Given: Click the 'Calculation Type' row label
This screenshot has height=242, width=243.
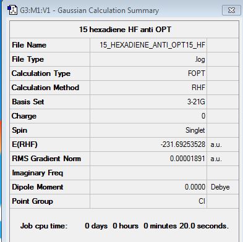Looking at the screenshot, I should click(x=41, y=73).
